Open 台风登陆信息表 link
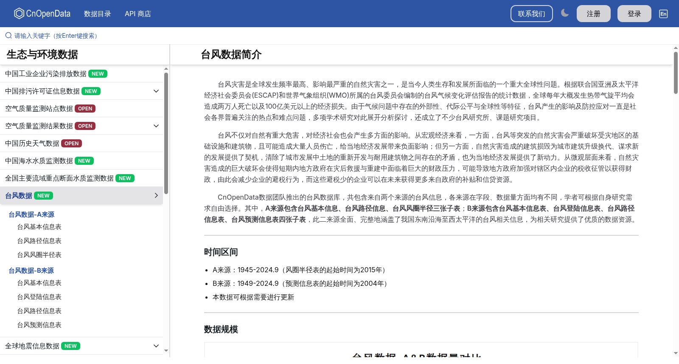679x364 pixels. [x=39, y=297]
